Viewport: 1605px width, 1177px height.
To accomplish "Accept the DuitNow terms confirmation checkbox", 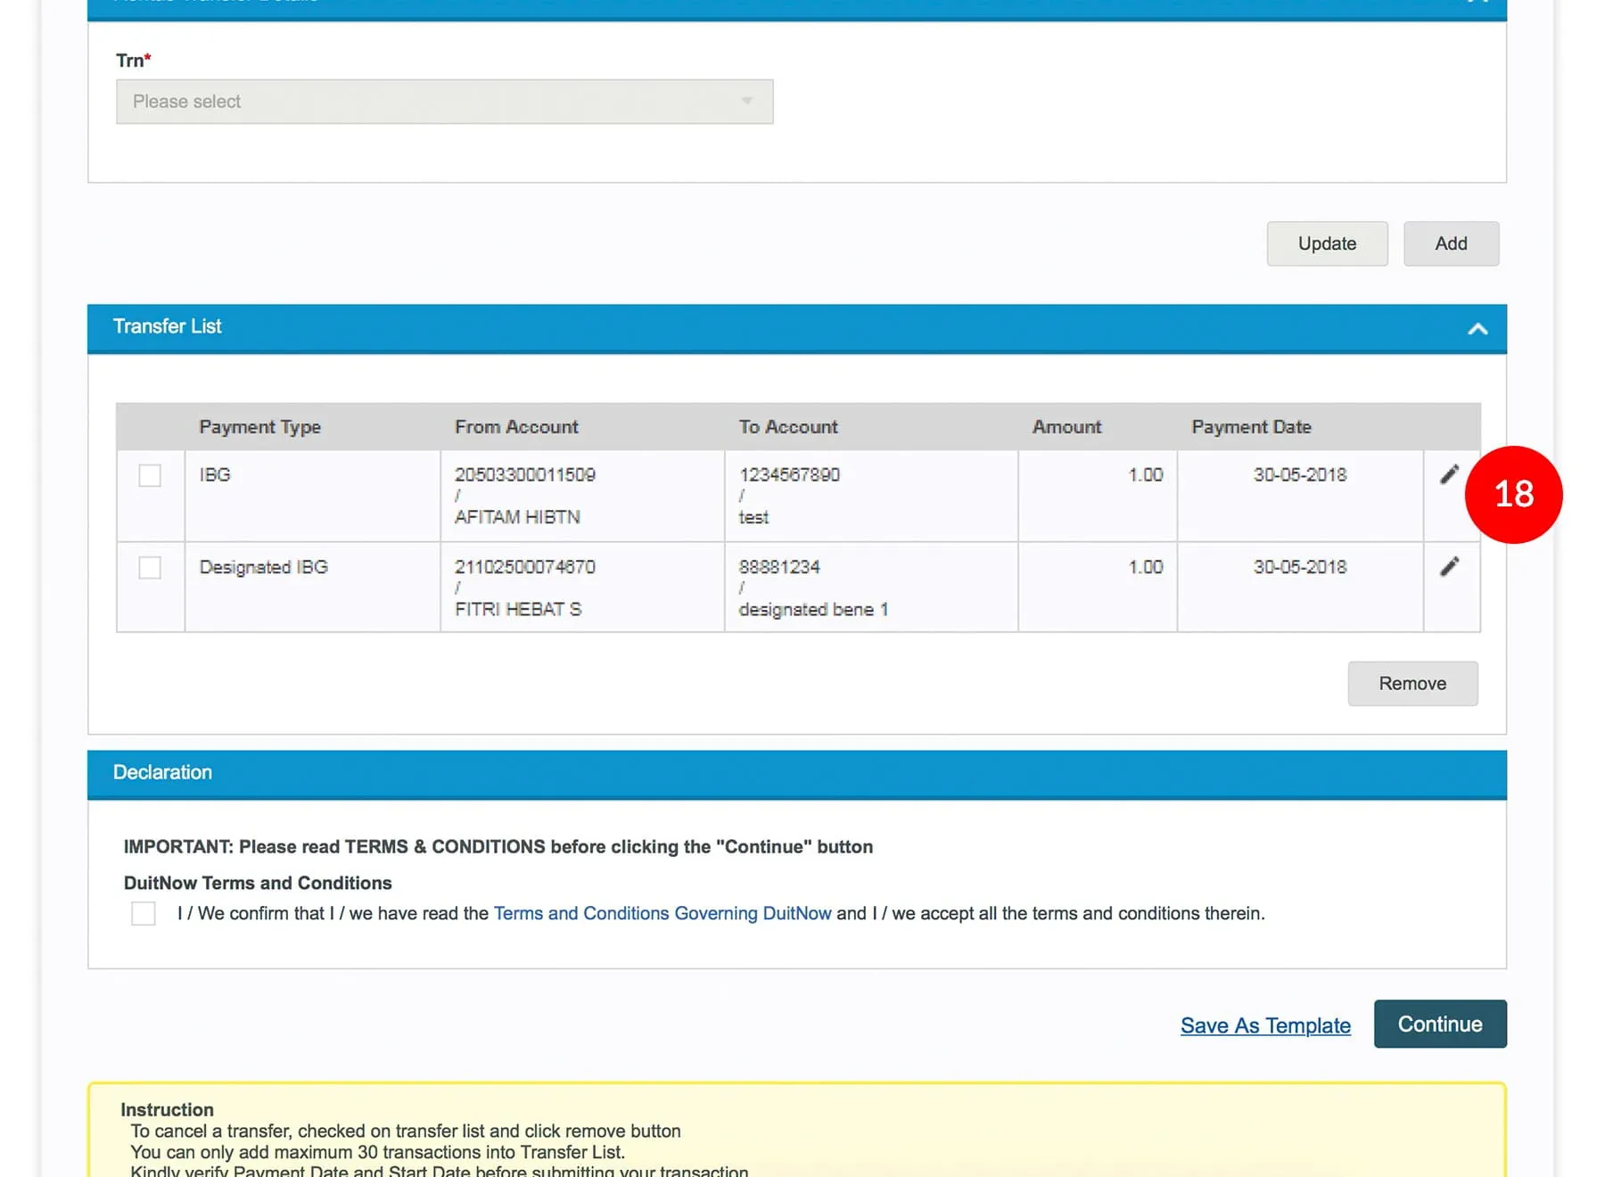I will pos(144,913).
